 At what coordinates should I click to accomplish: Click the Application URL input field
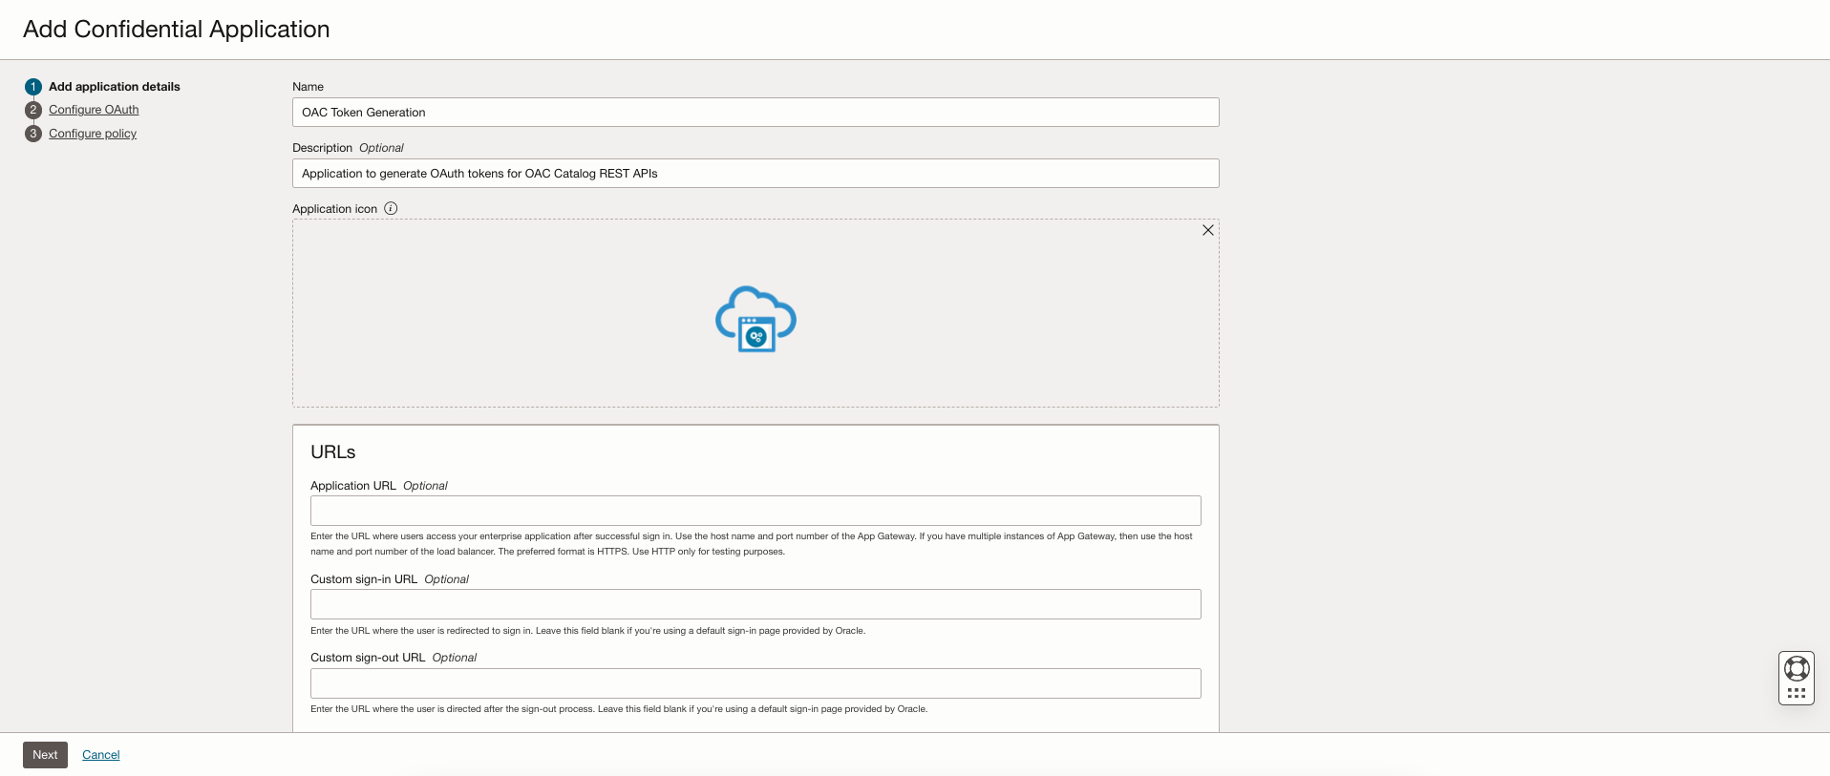(x=755, y=511)
